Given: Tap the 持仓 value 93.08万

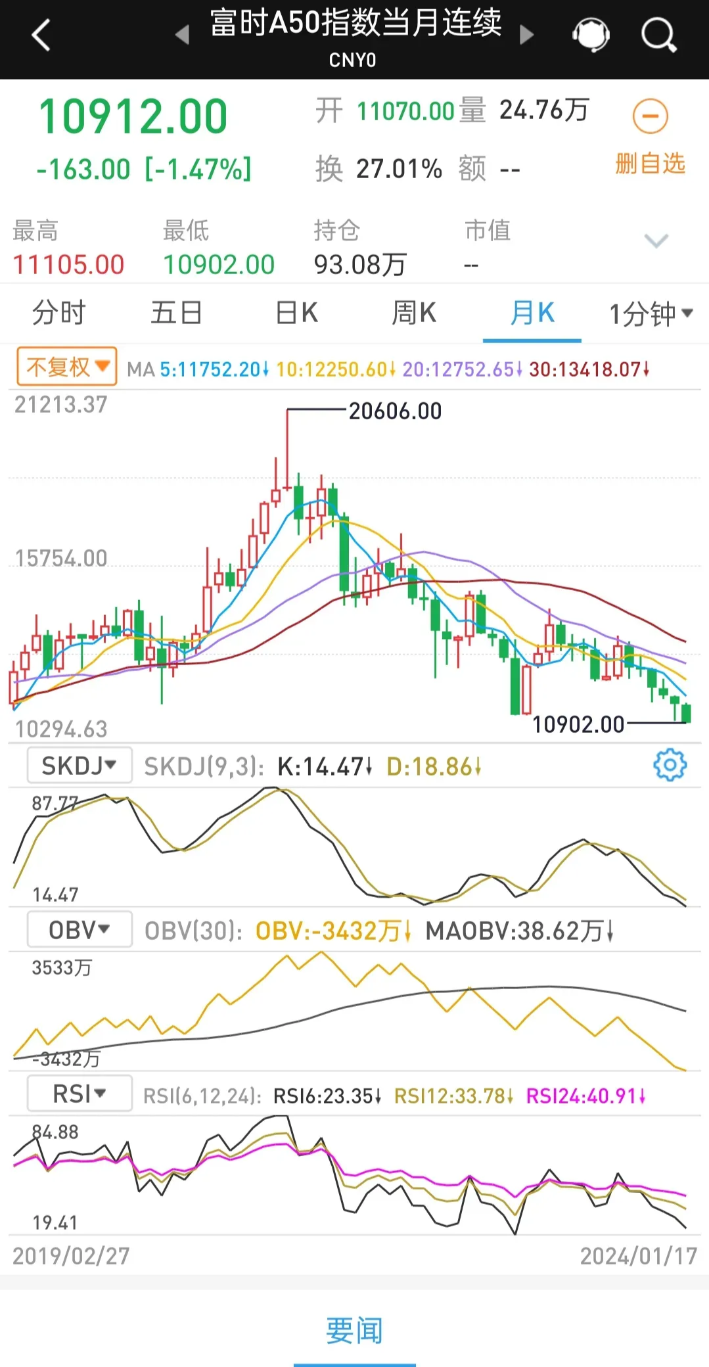Looking at the screenshot, I should [360, 265].
